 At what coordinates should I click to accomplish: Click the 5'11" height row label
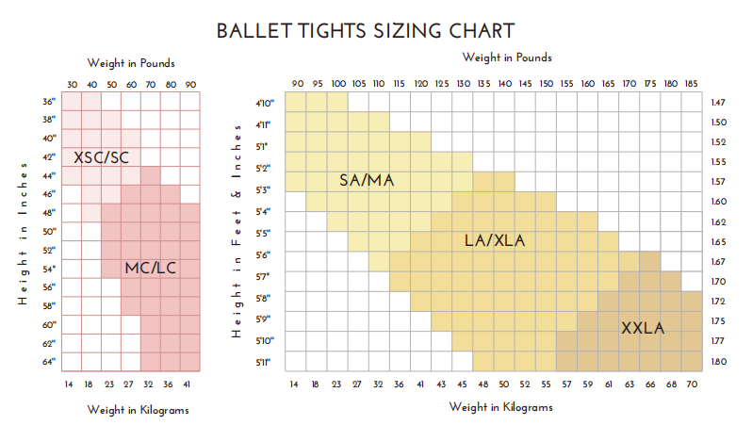263,362
